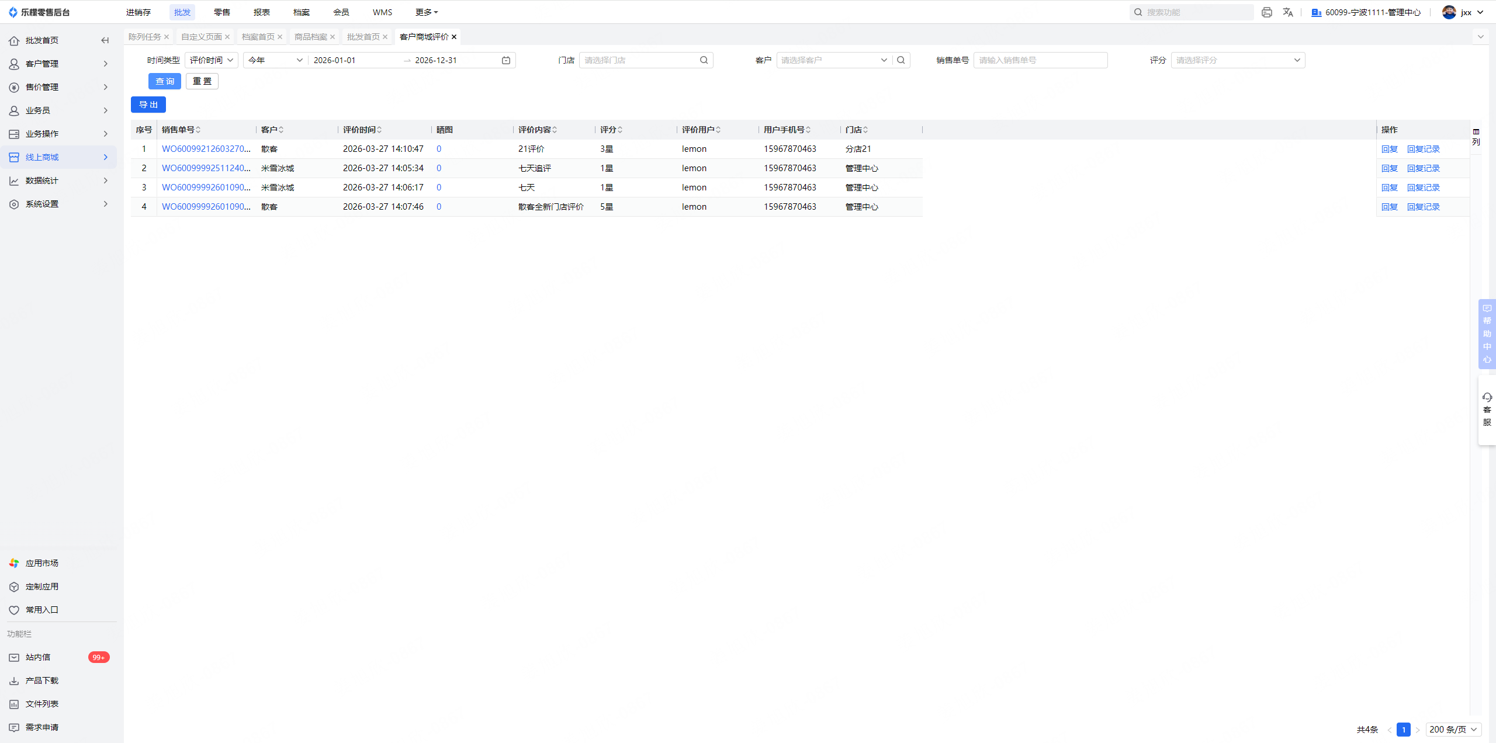1496x743 pixels.
Task: Collapse the sidebar with arrow icon
Action: (105, 40)
